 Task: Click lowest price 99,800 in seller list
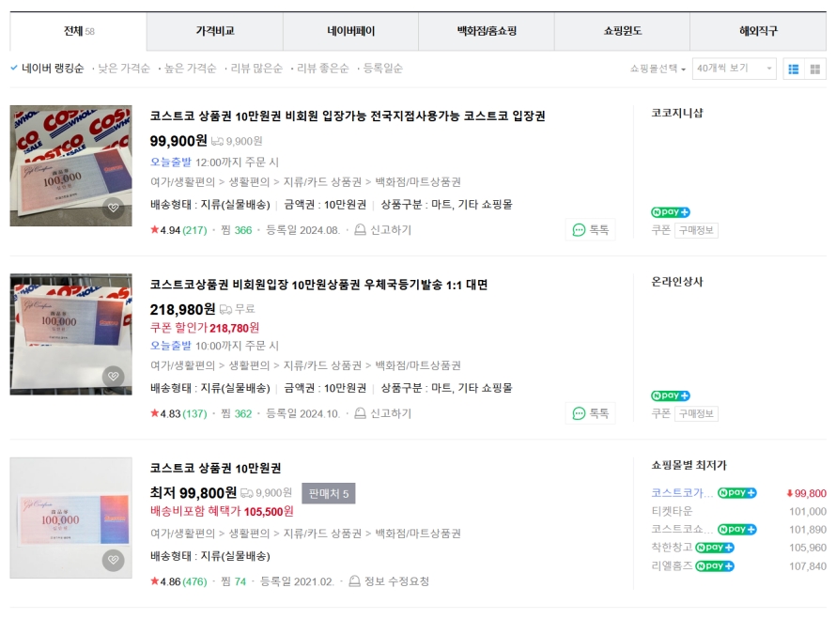[806, 493]
